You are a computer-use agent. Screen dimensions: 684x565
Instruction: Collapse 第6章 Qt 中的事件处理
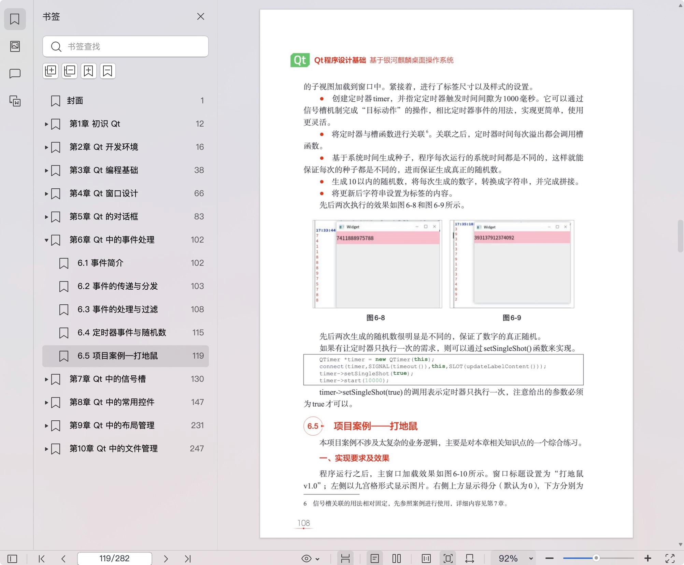tap(46, 240)
